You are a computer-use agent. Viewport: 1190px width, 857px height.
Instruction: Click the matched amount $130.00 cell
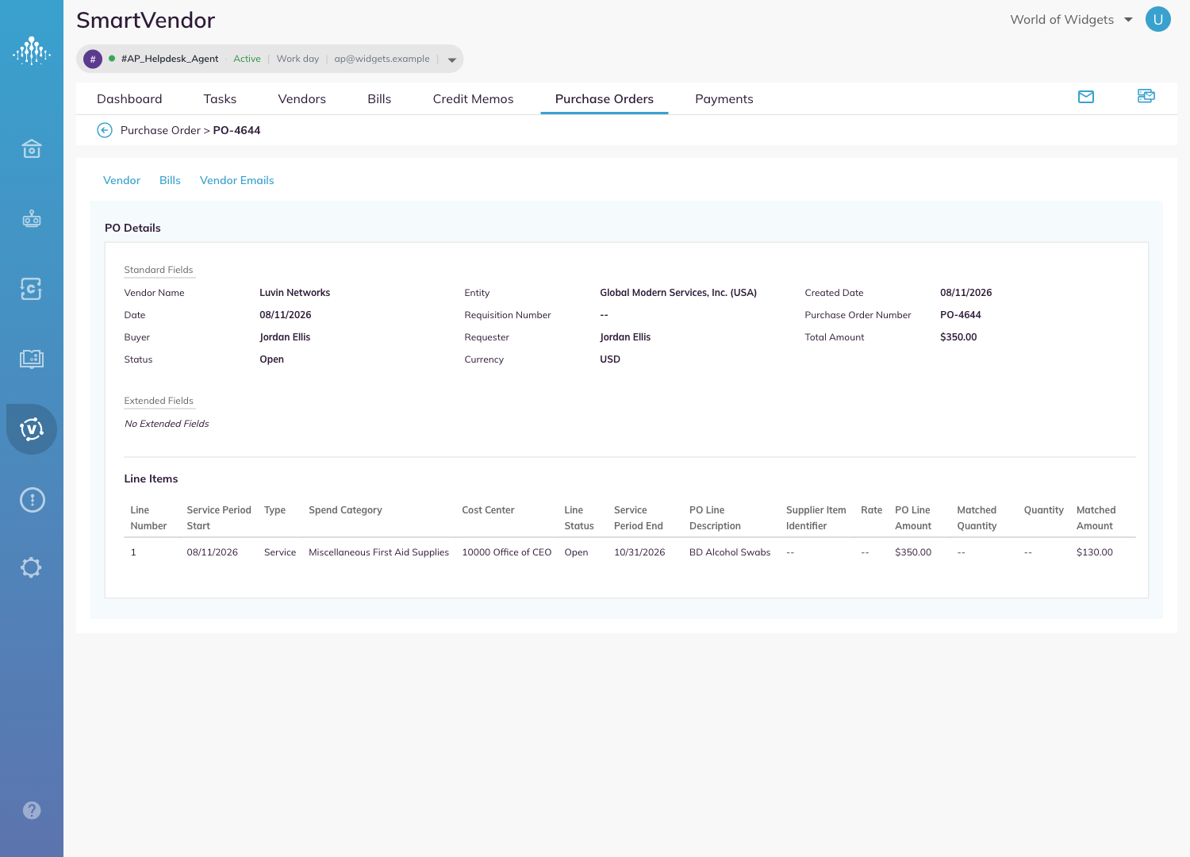[1094, 552]
